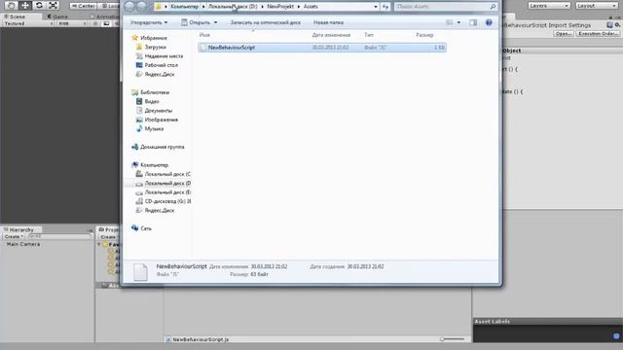Select Unity's Rotate tool
Screen dimensions: 623x350
39,5
